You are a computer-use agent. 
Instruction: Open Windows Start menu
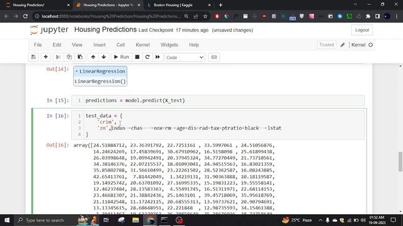(7, 220)
